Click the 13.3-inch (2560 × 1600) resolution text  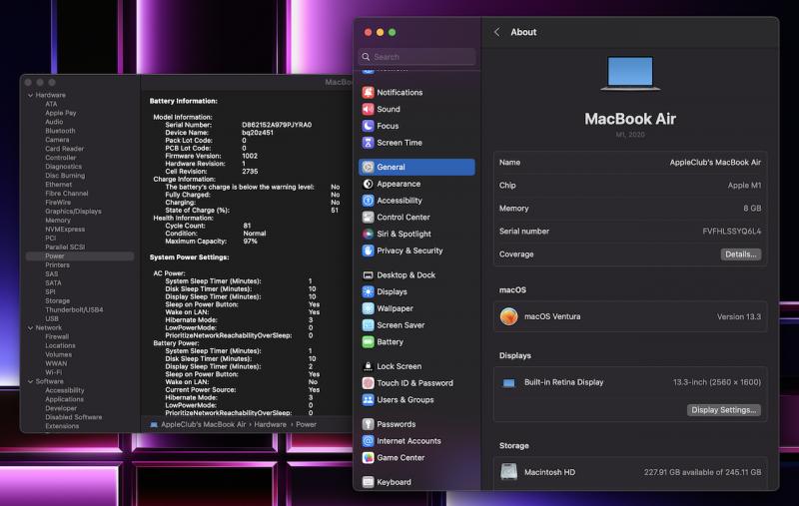(717, 382)
